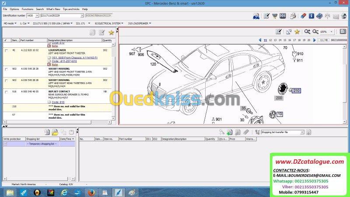The height and width of the screenshot is (197, 350).
Task: Click callout 210 in the illustration
Action: (x=296, y=91)
